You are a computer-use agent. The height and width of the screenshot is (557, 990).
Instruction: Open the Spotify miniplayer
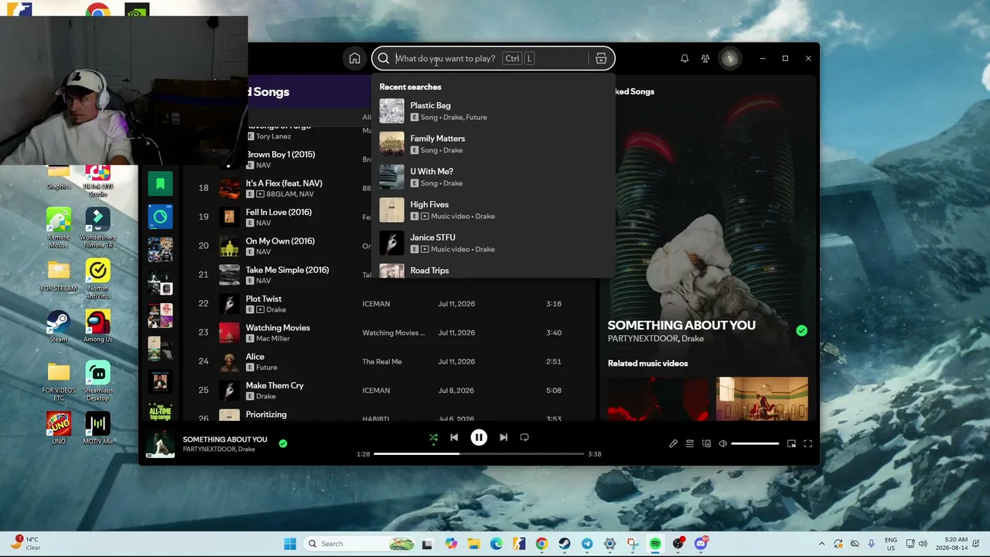[791, 443]
